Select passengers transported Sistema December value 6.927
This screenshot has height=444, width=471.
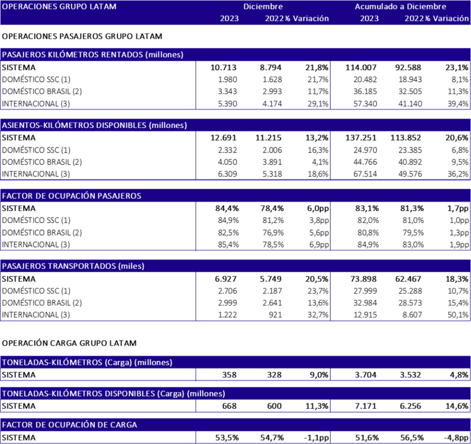(x=226, y=279)
